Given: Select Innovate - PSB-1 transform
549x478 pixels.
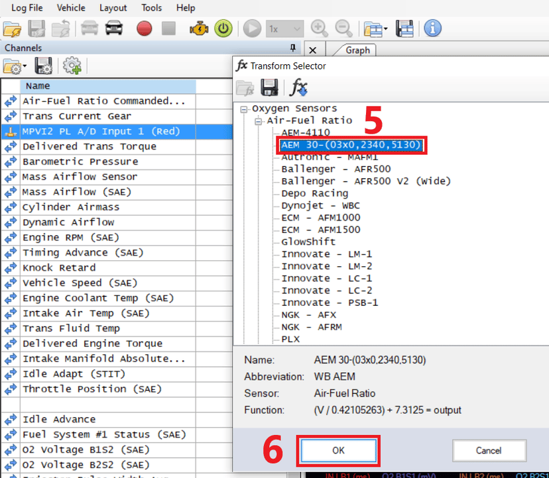Looking at the screenshot, I should pyautogui.click(x=330, y=303).
